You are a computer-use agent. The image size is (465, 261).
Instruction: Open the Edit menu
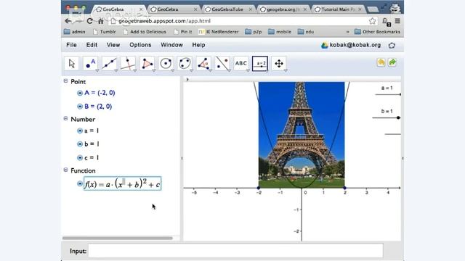click(x=92, y=45)
